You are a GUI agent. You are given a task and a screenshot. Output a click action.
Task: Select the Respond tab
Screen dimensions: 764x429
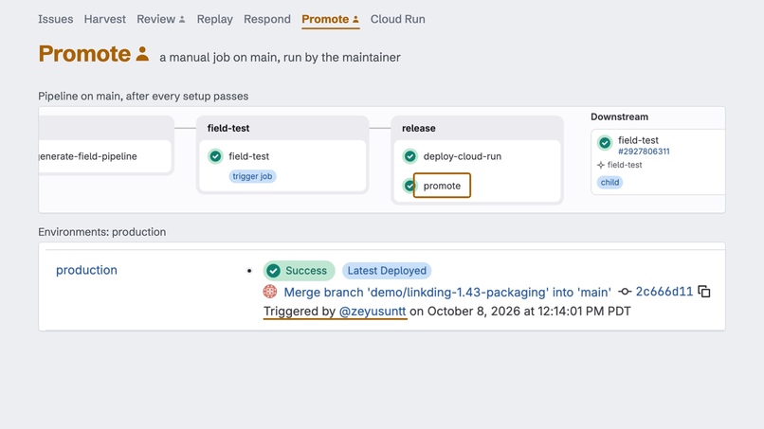coord(267,19)
